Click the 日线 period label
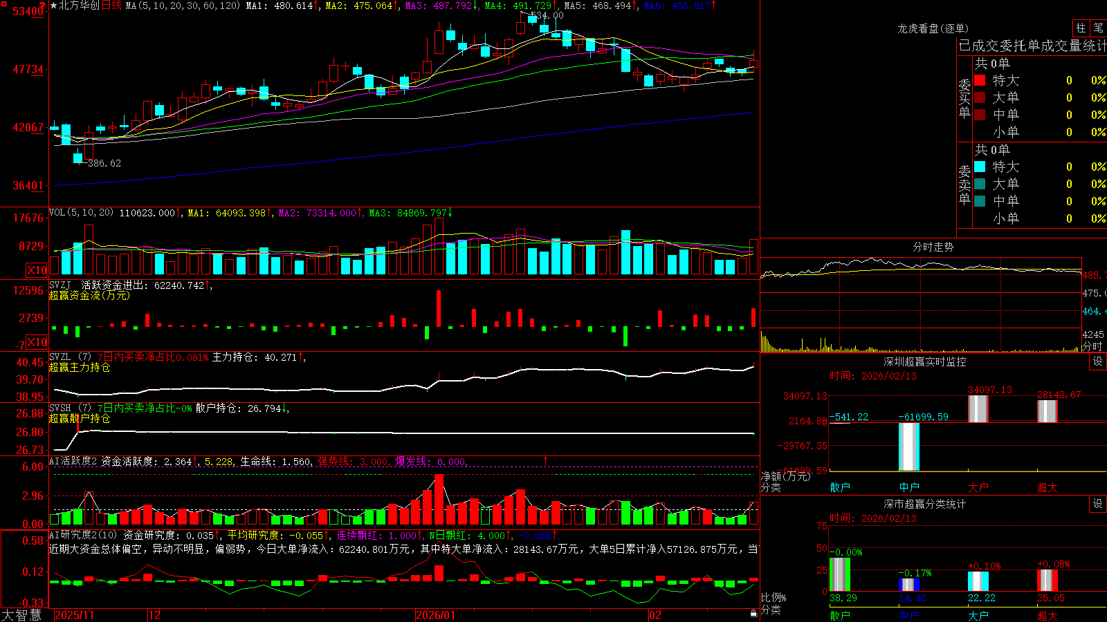 pos(111,6)
